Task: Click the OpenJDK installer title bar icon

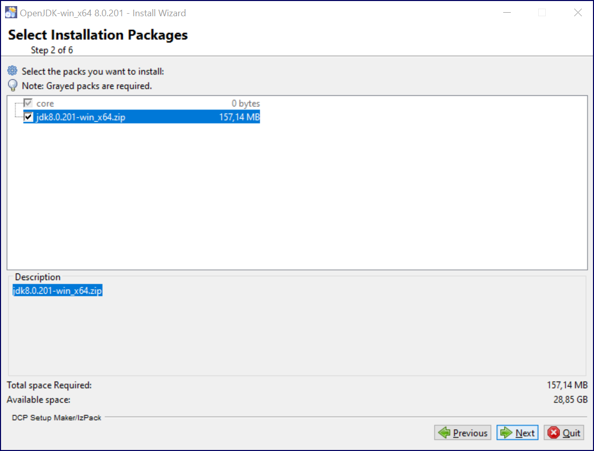Action: 11,13
